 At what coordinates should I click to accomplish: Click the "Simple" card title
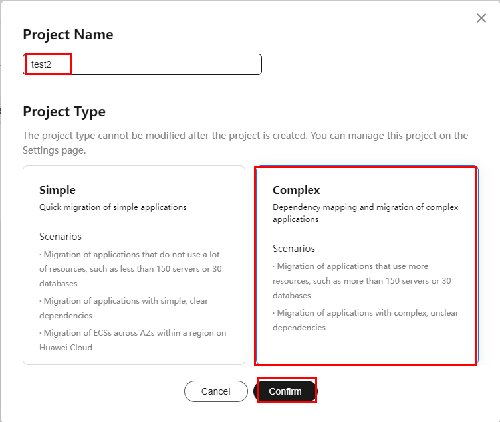point(57,190)
